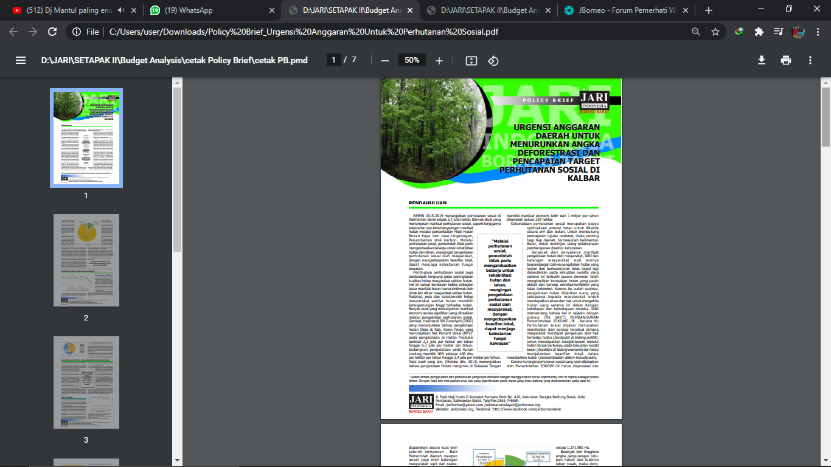Bookmark this page with star icon

(715, 32)
